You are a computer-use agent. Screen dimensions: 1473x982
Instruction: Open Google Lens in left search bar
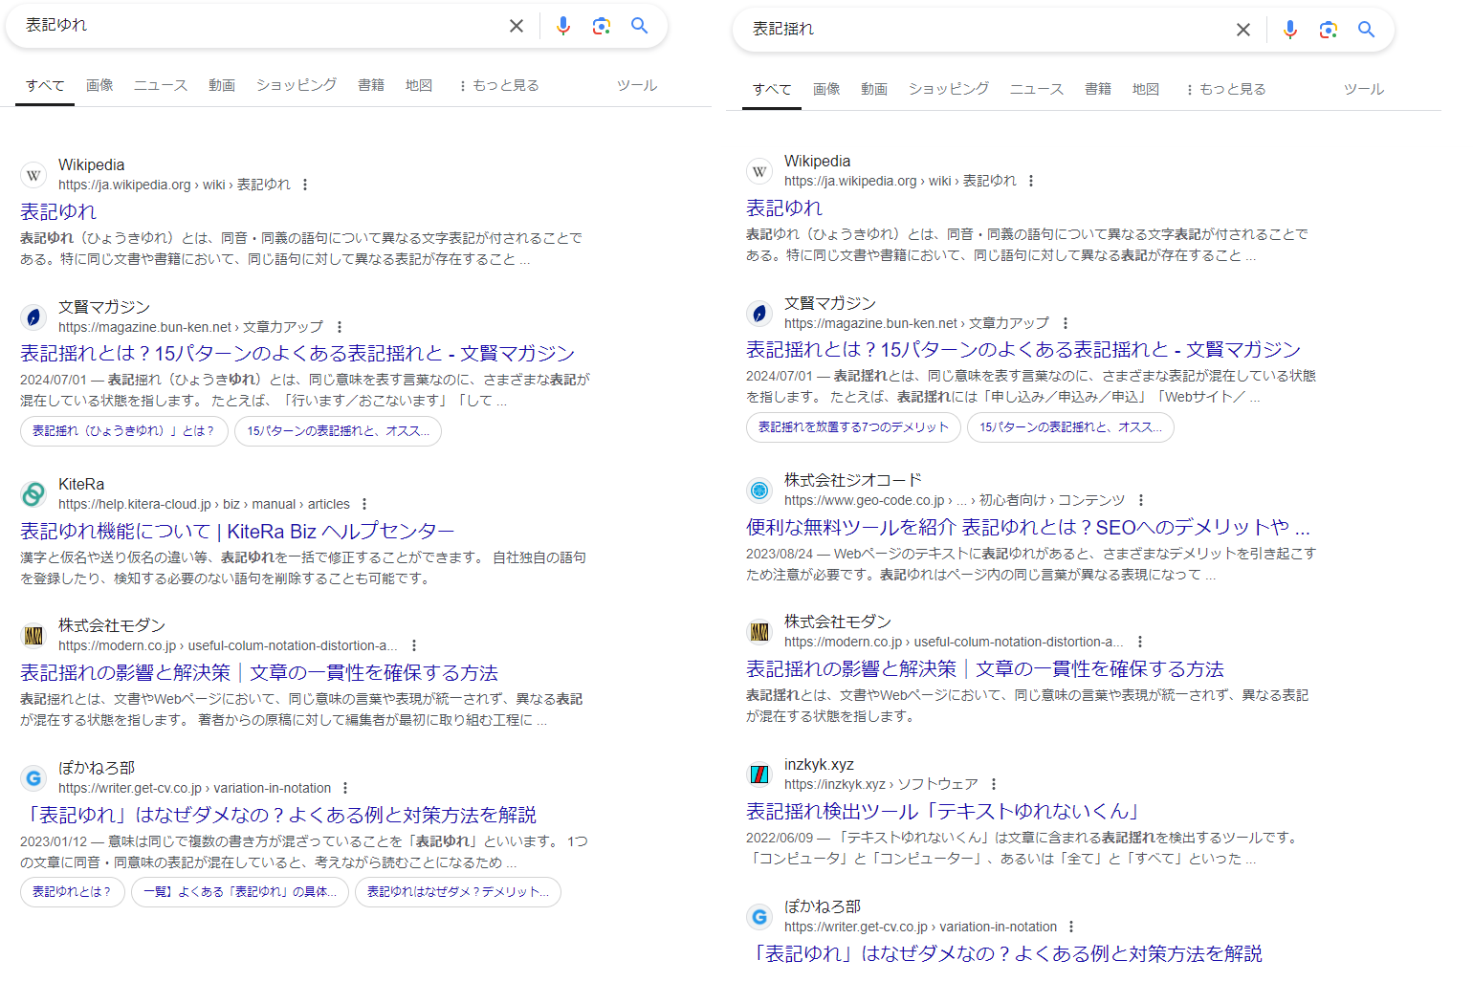click(x=602, y=26)
